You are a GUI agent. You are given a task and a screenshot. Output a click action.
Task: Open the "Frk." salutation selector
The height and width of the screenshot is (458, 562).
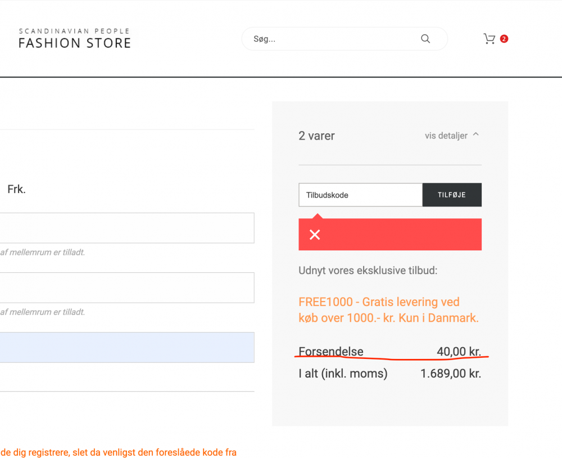(16, 189)
